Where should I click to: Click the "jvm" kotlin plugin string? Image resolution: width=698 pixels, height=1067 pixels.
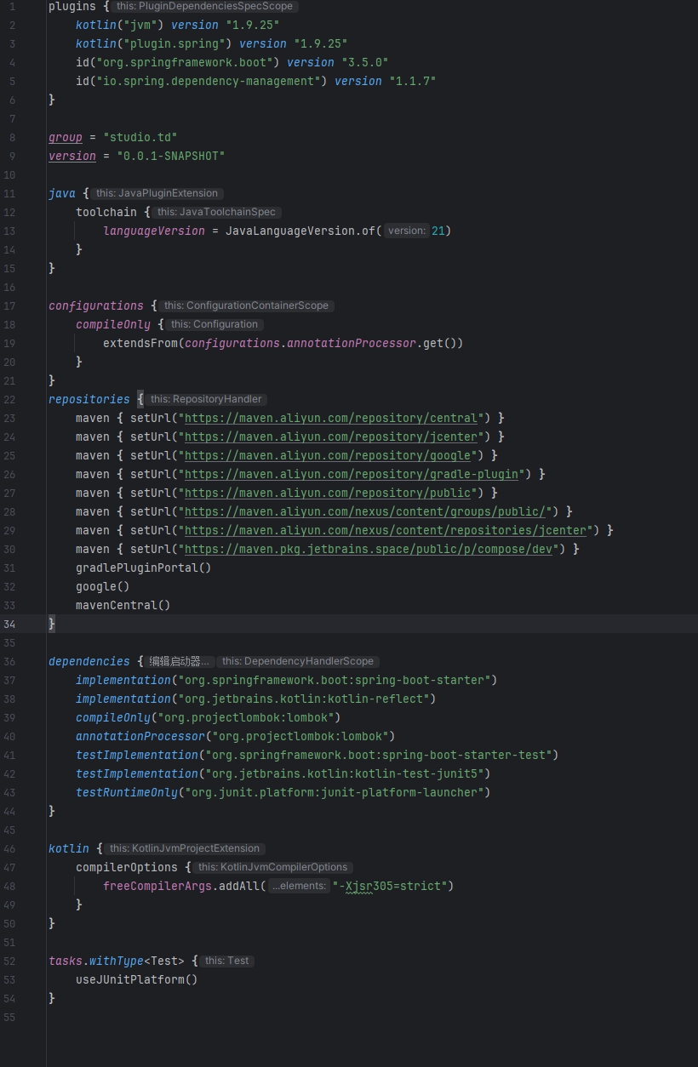point(140,25)
